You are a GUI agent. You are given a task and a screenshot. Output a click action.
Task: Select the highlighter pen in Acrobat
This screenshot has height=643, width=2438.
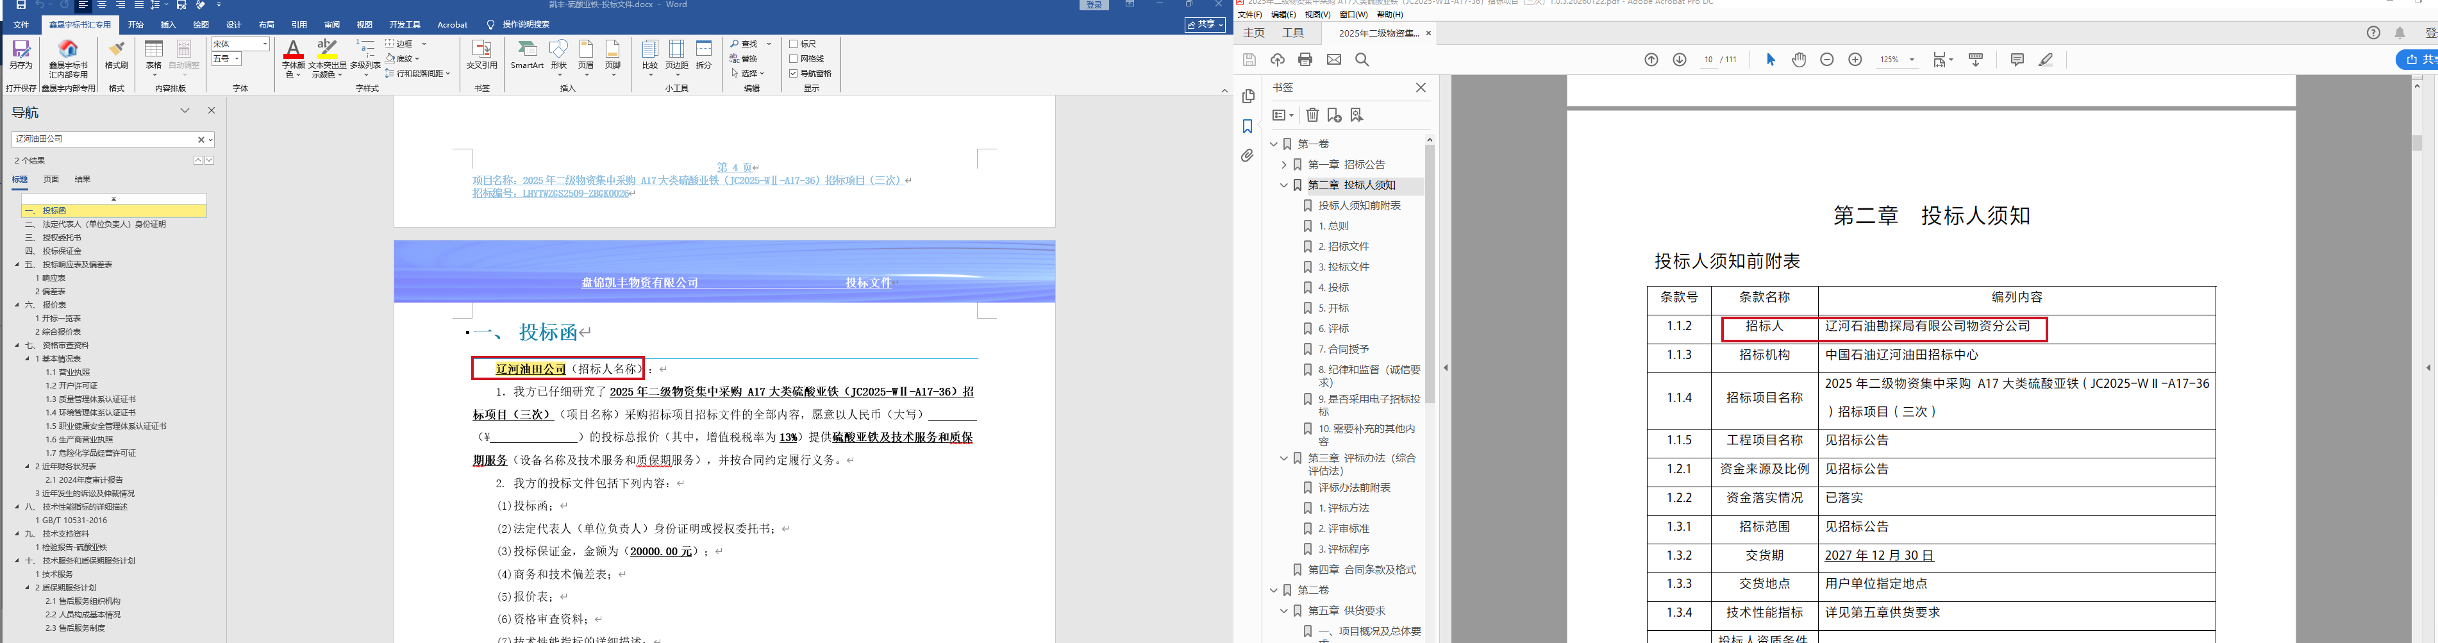pos(2045,60)
